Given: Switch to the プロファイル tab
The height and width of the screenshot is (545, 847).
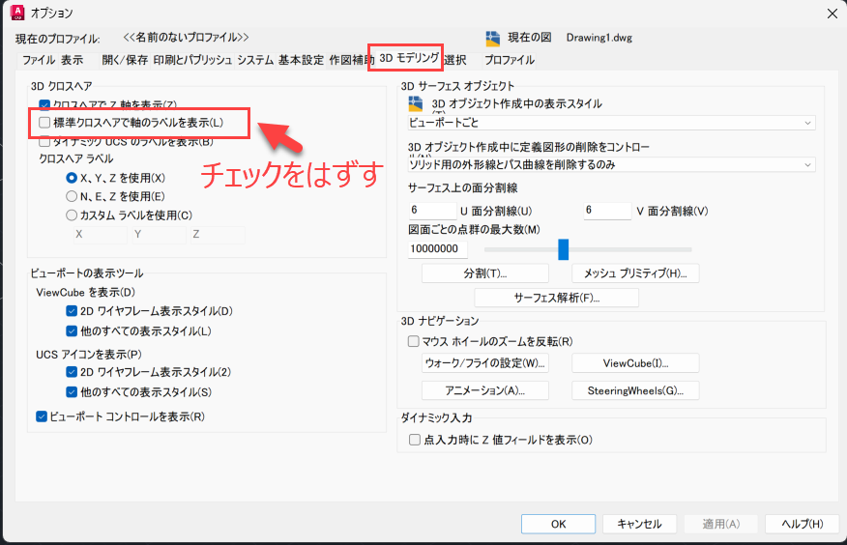Looking at the screenshot, I should tap(510, 60).
